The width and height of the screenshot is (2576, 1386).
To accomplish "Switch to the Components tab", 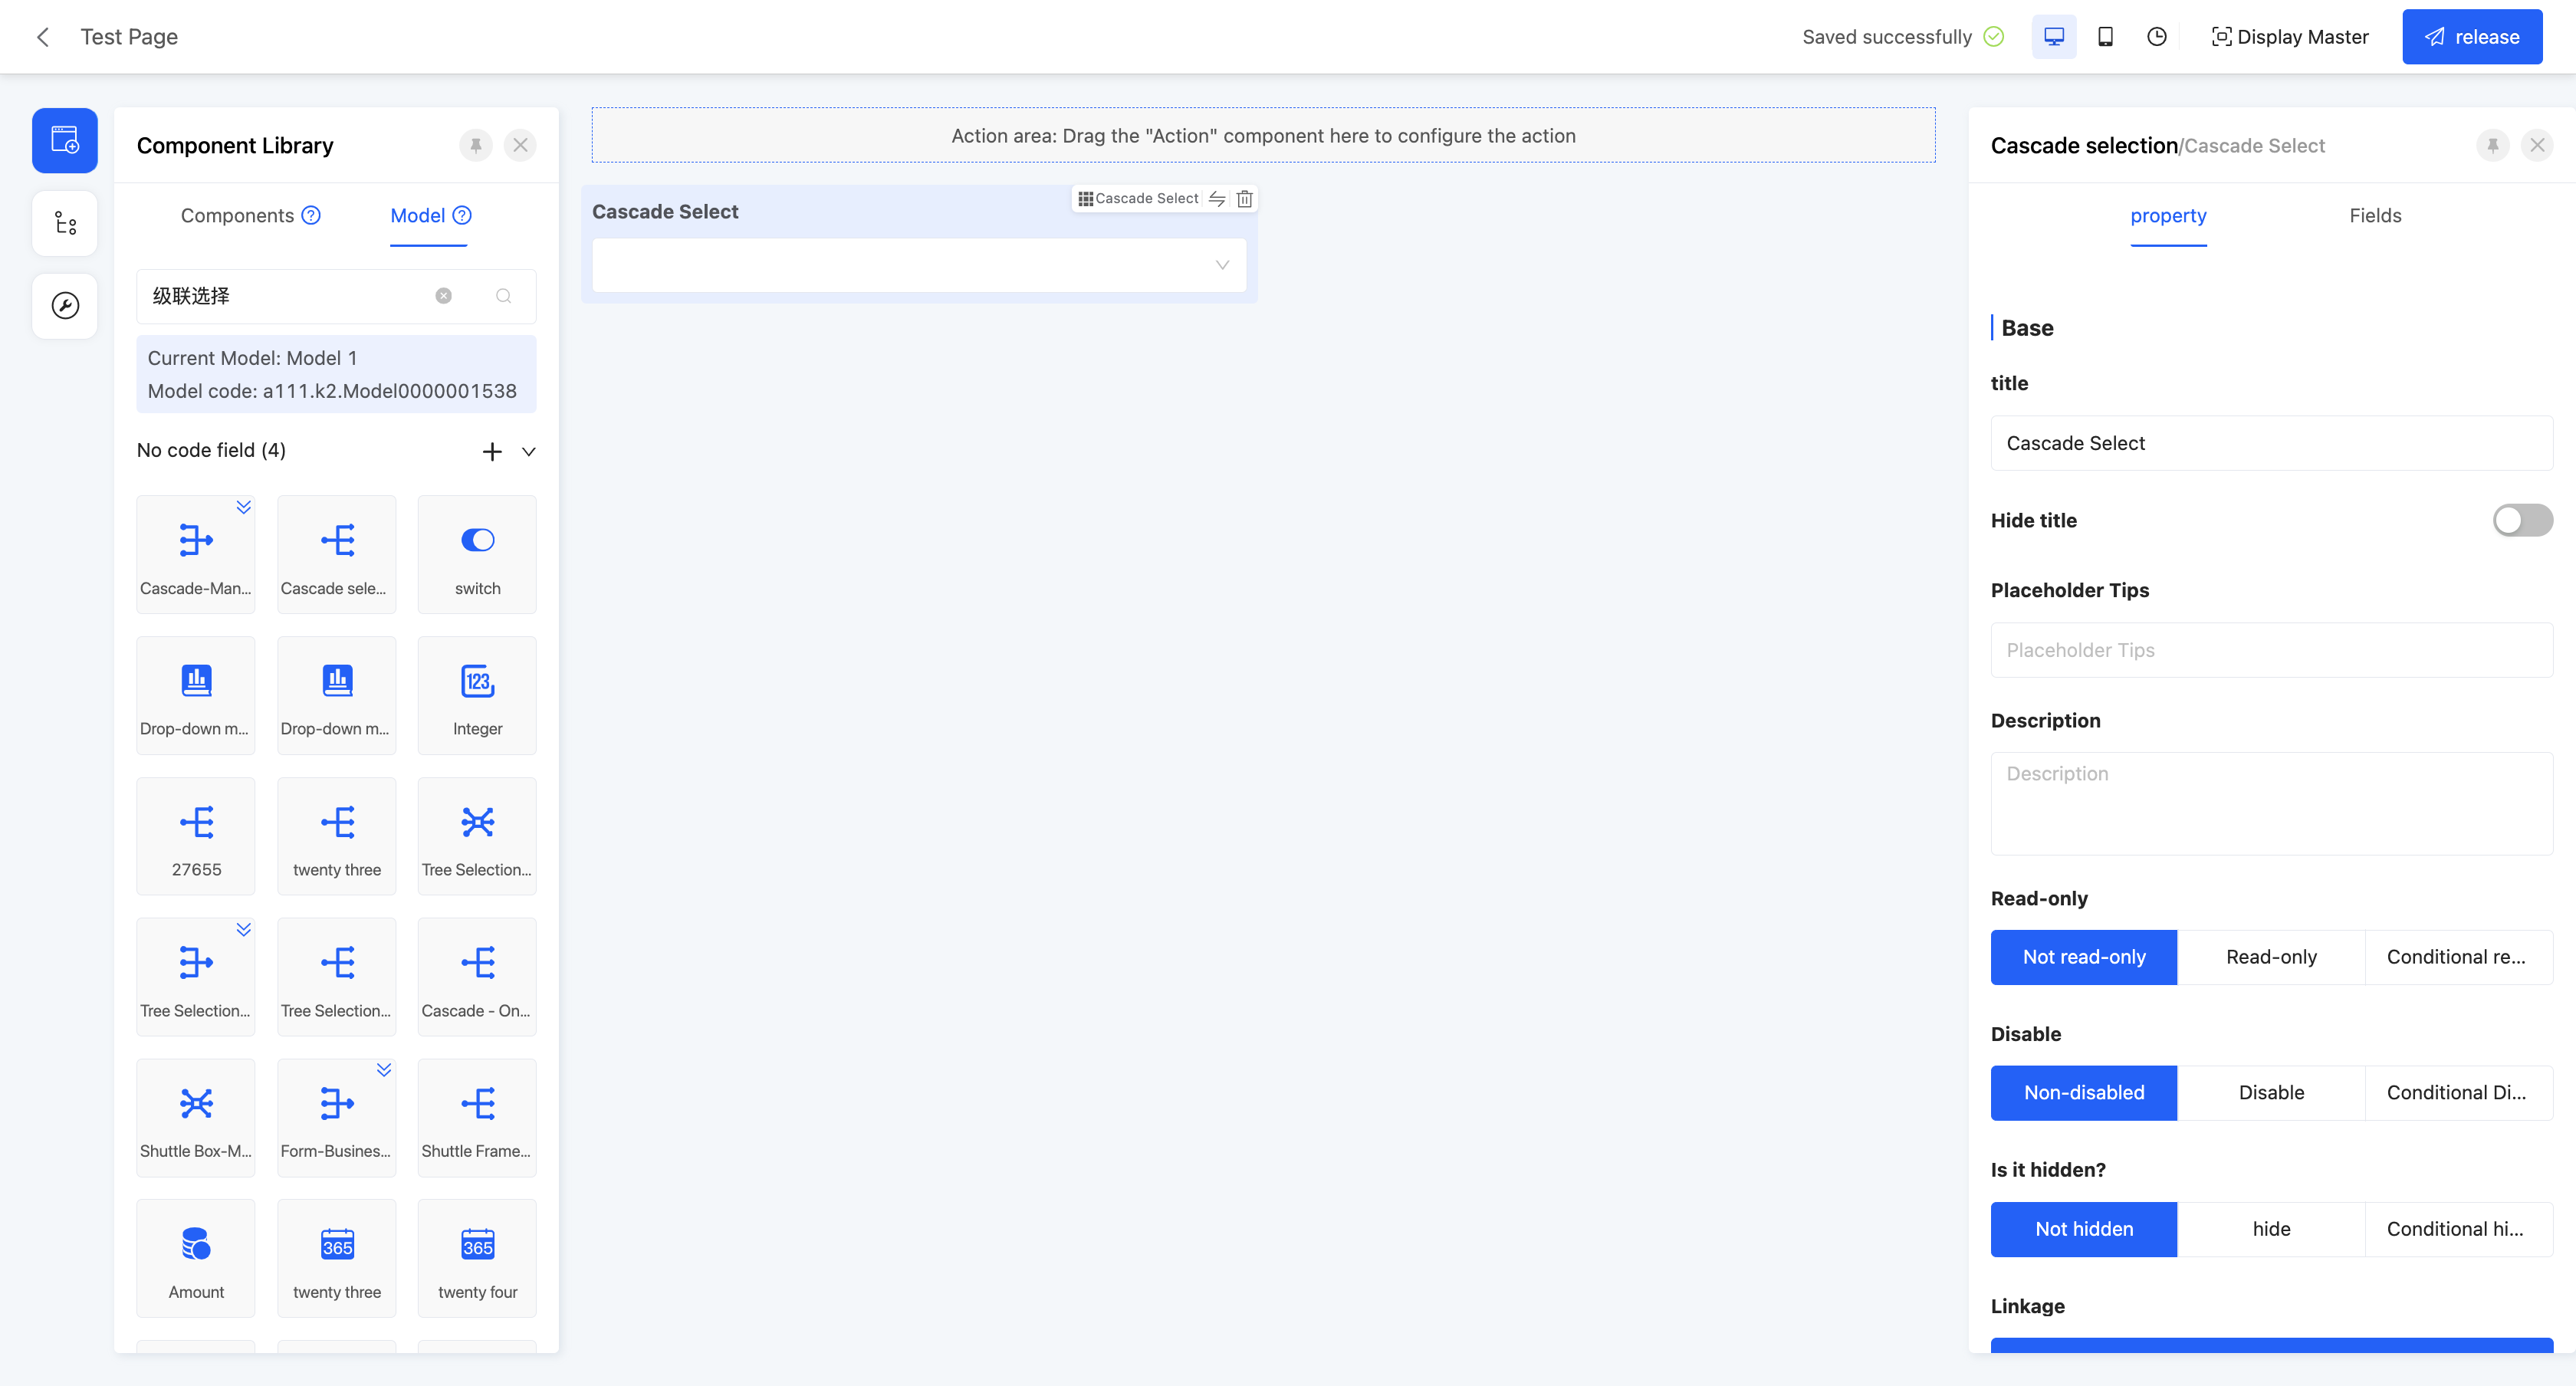I will pyautogui.click(x=237, y=216).
